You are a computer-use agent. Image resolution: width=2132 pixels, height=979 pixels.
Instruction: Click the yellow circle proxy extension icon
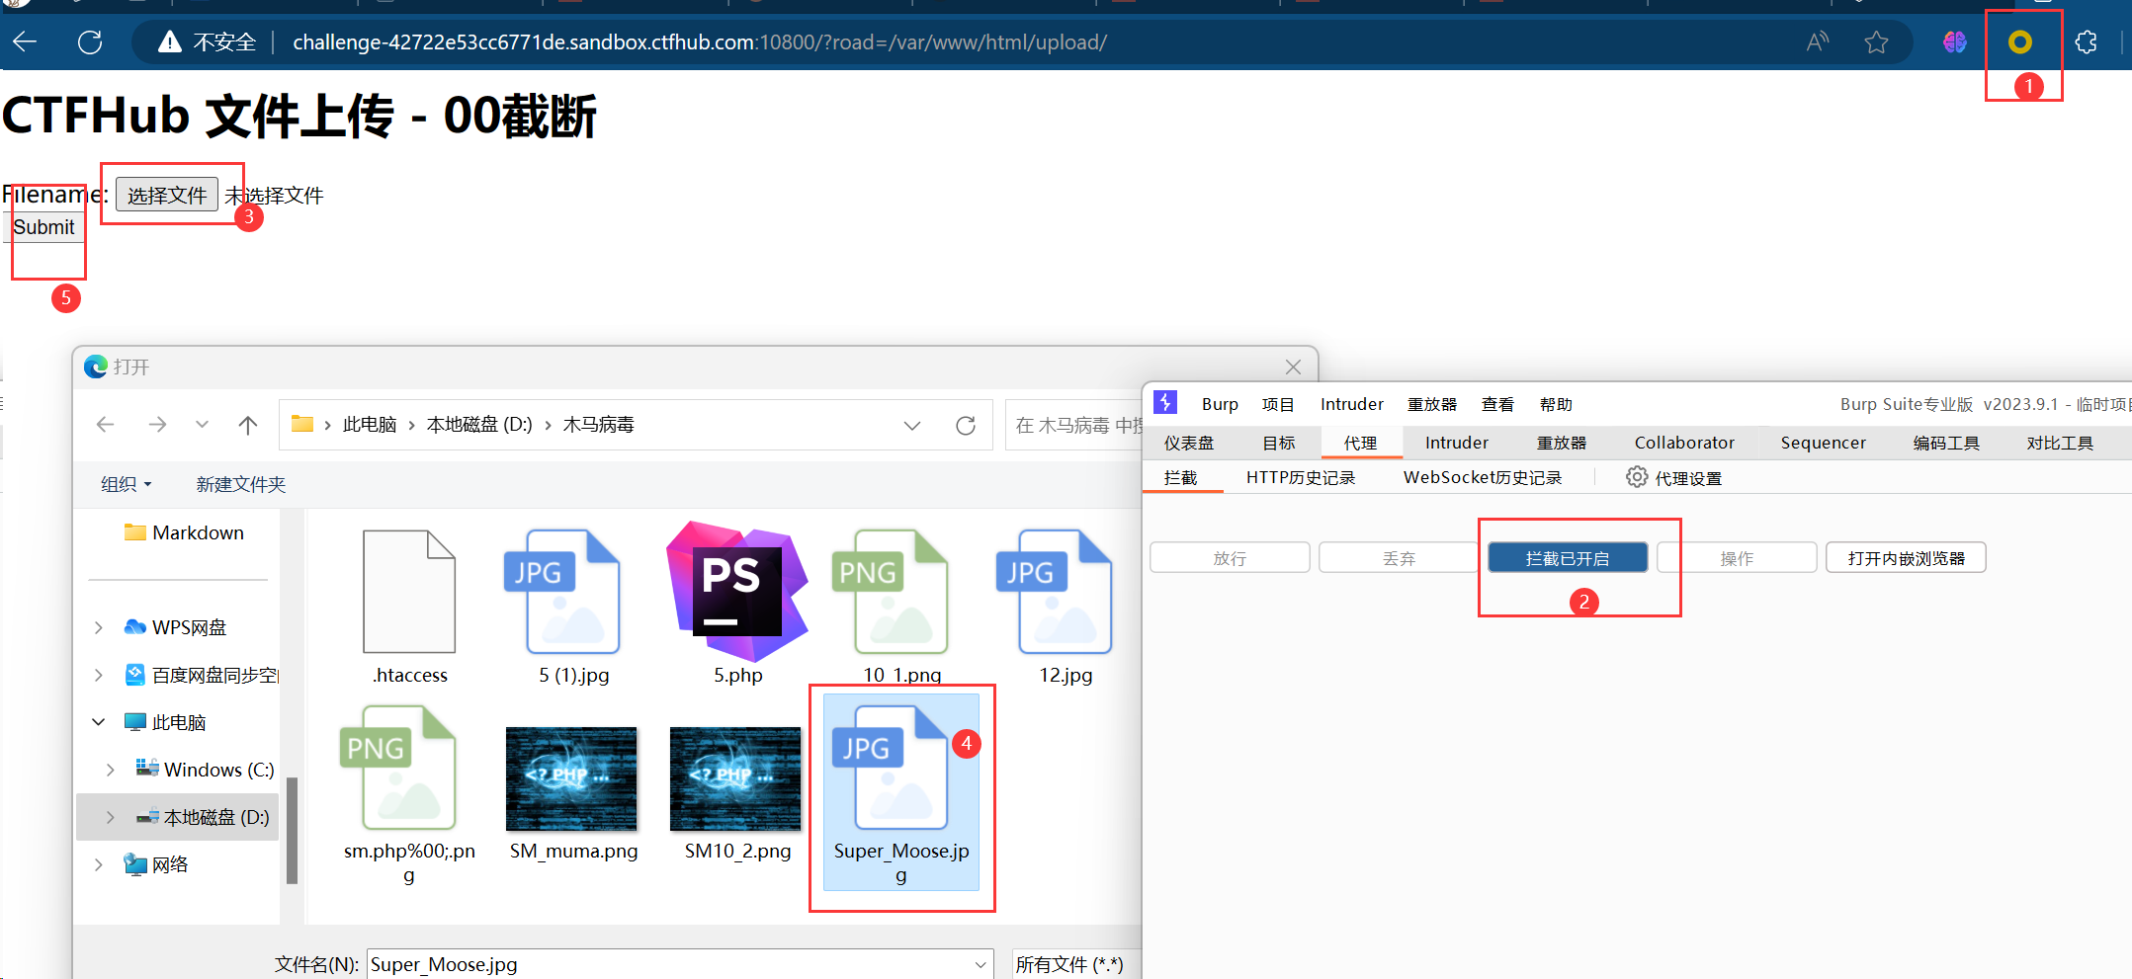2020,41
